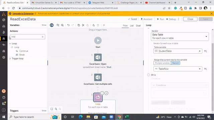Select the Break action in Loop list

[x=22, y=55]
